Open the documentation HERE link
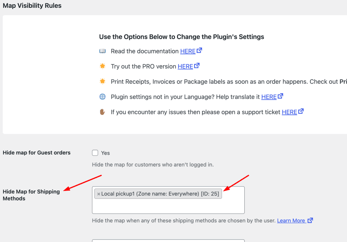This screenshot has height=242, width=347. tap(188, 51)
